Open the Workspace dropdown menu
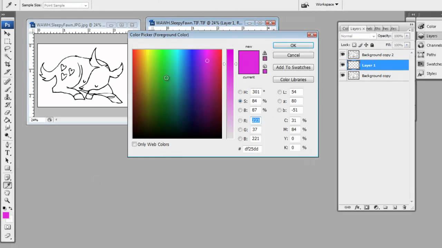Image resolution: width=442 pixels, height=248 pixels. pyautogui.click(x=327, y=4)
